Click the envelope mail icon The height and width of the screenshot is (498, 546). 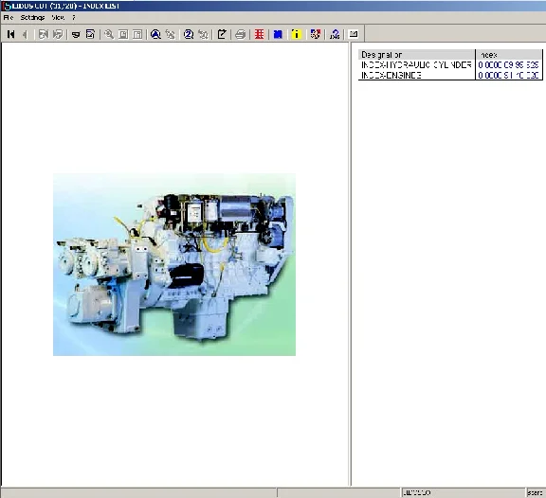click(354, 34)
